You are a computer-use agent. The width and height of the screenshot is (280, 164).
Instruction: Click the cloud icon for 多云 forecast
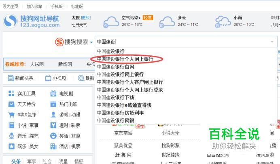(167, 22)
